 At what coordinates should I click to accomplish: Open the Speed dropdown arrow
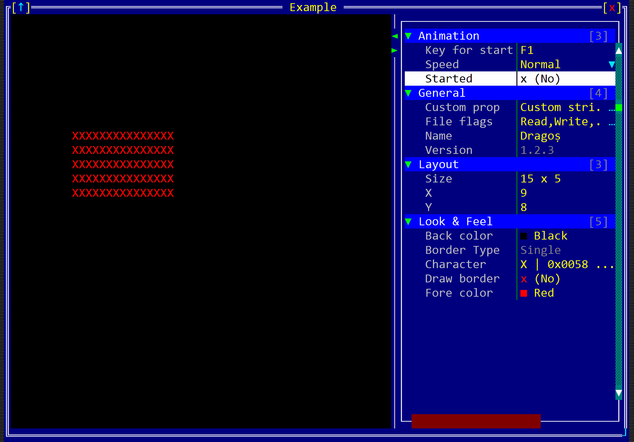[612, 65]
